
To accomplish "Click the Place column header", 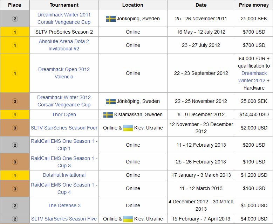I will pos(15,5).
